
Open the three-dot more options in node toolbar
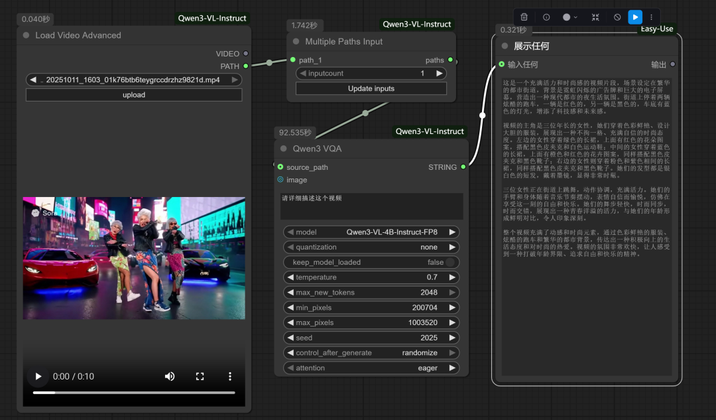652,17
